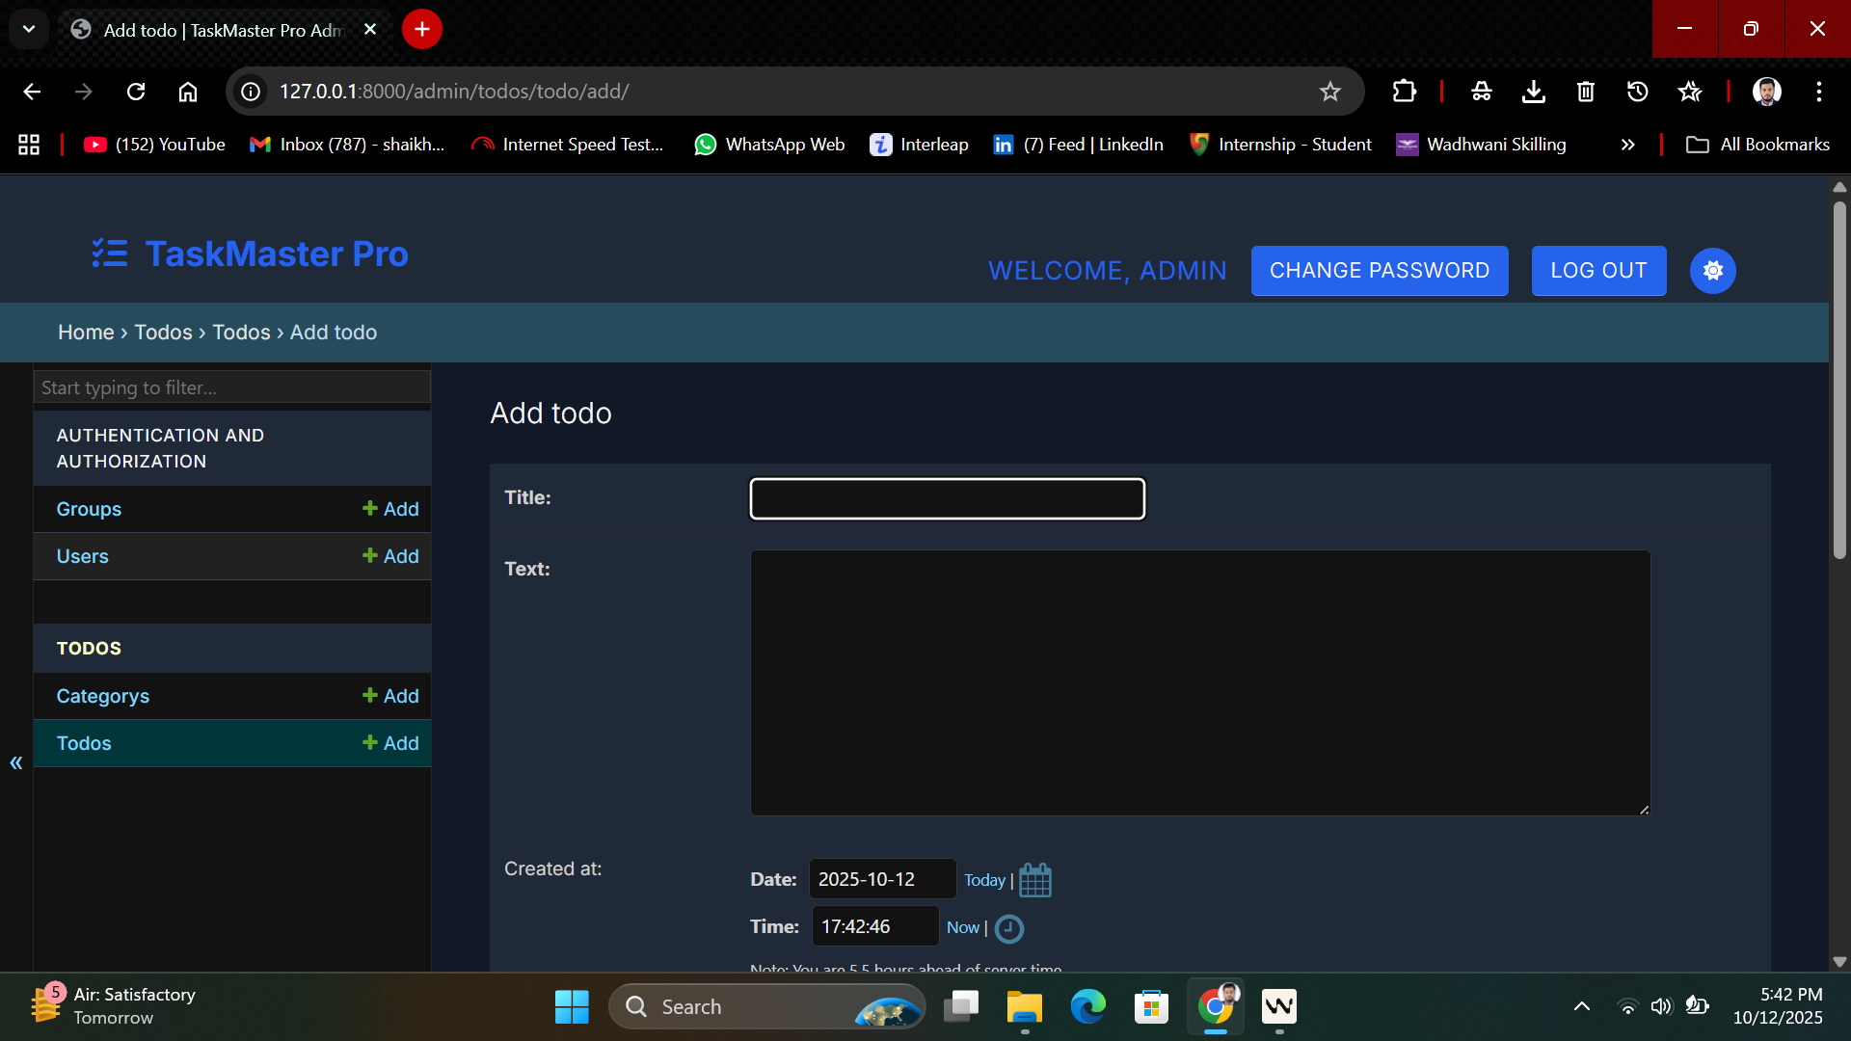
Task: Open the YouTube bookmark
Action: pyautogui.click(x=154, y=145)
